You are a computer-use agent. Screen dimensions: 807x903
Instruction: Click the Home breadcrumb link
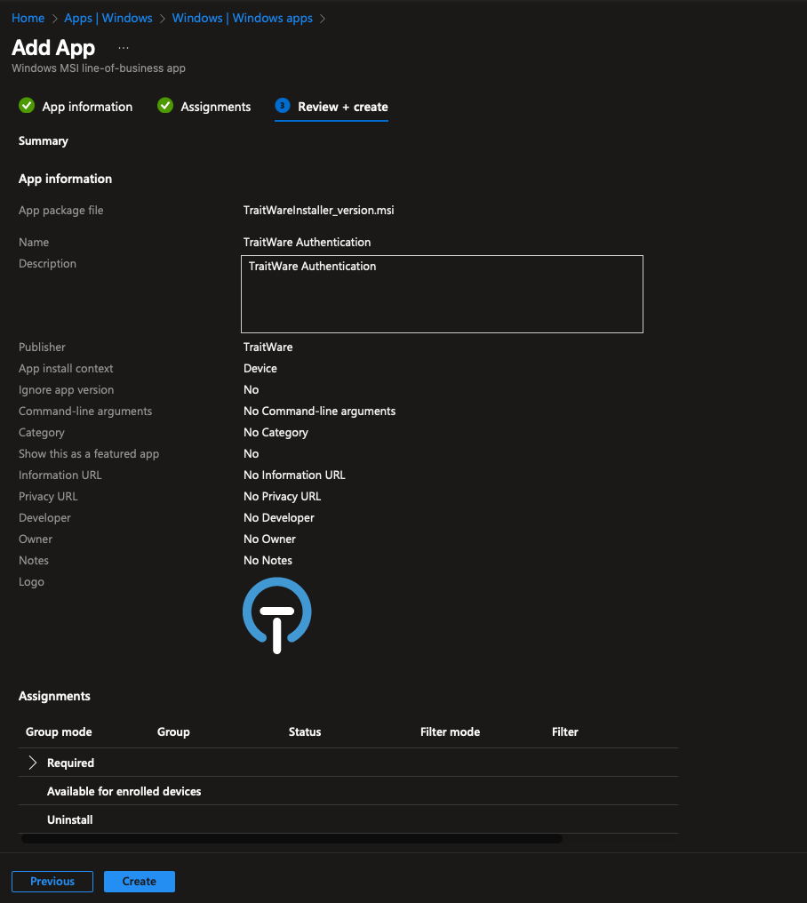pyautogui.click(x=28, y=18)
